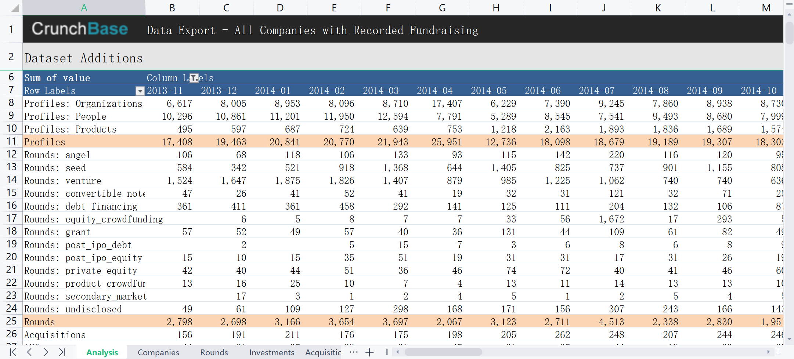Open the Rounds sheet tab
Image resolution: width=794 pixels, height=359 pixels.
point(214,352)
